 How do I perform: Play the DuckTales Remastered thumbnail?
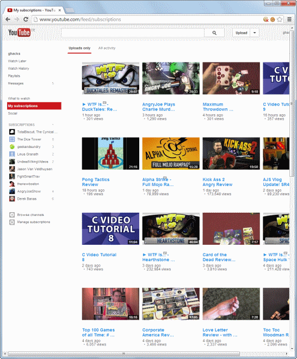(110, 78)
